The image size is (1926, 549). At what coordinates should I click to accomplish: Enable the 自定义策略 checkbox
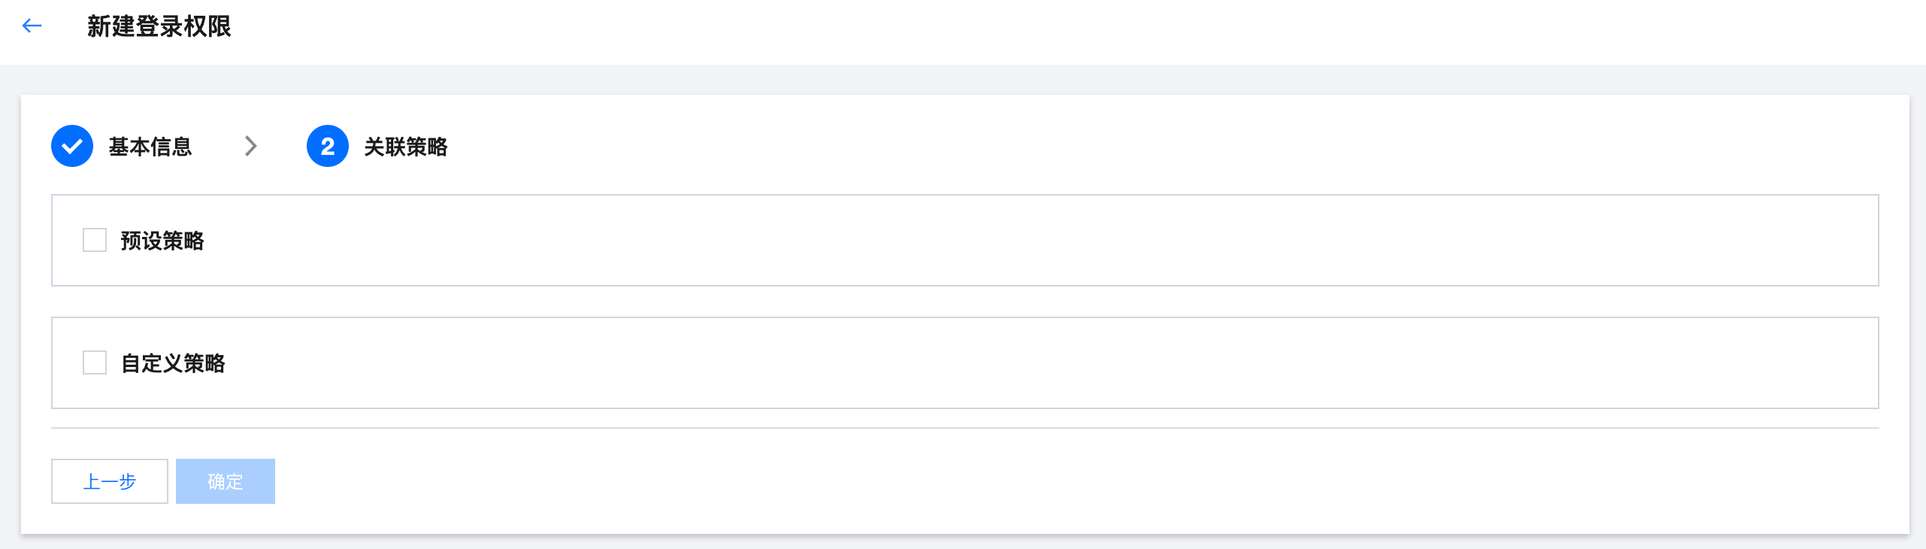pyautogui.click(x=95, y=363)
